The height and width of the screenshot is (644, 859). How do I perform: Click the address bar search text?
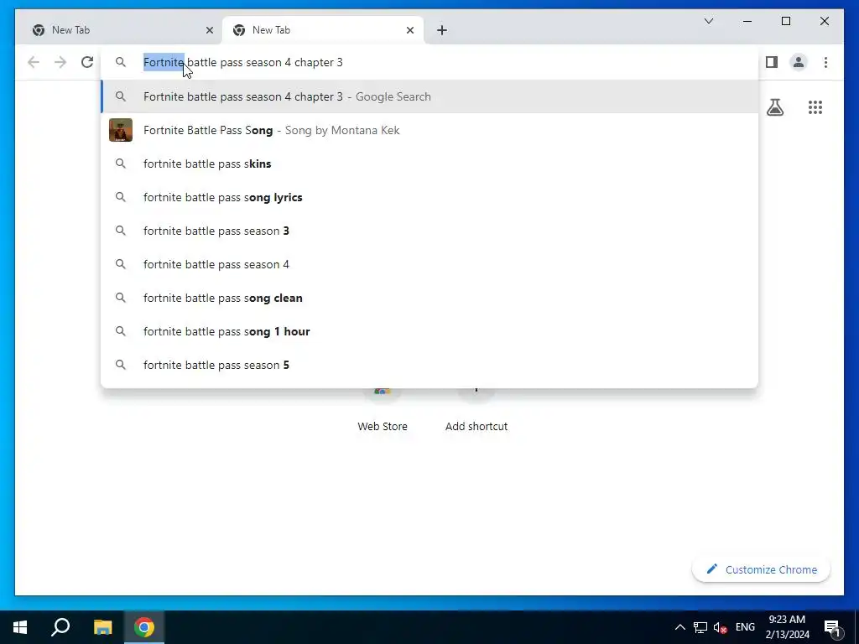click(242, 62)
